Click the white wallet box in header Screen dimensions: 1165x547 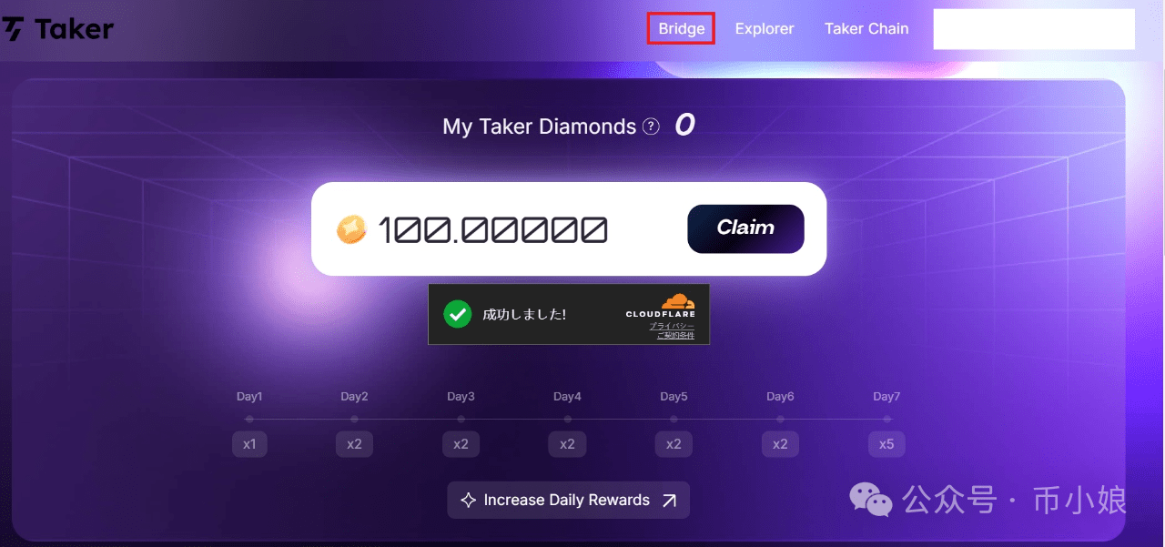(x=1034, y=29)
